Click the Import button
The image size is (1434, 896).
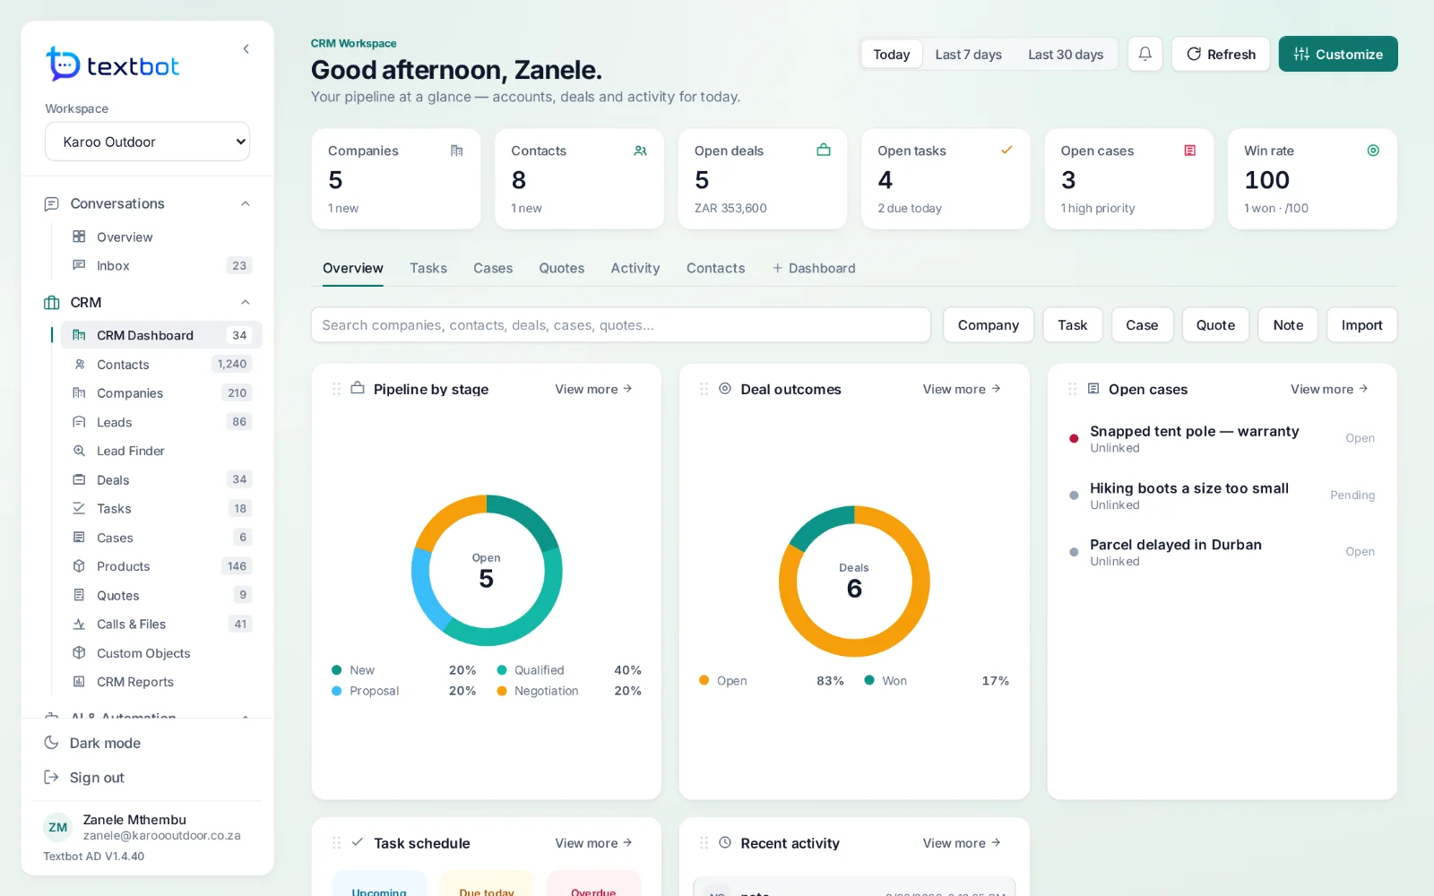point(1361,325)
